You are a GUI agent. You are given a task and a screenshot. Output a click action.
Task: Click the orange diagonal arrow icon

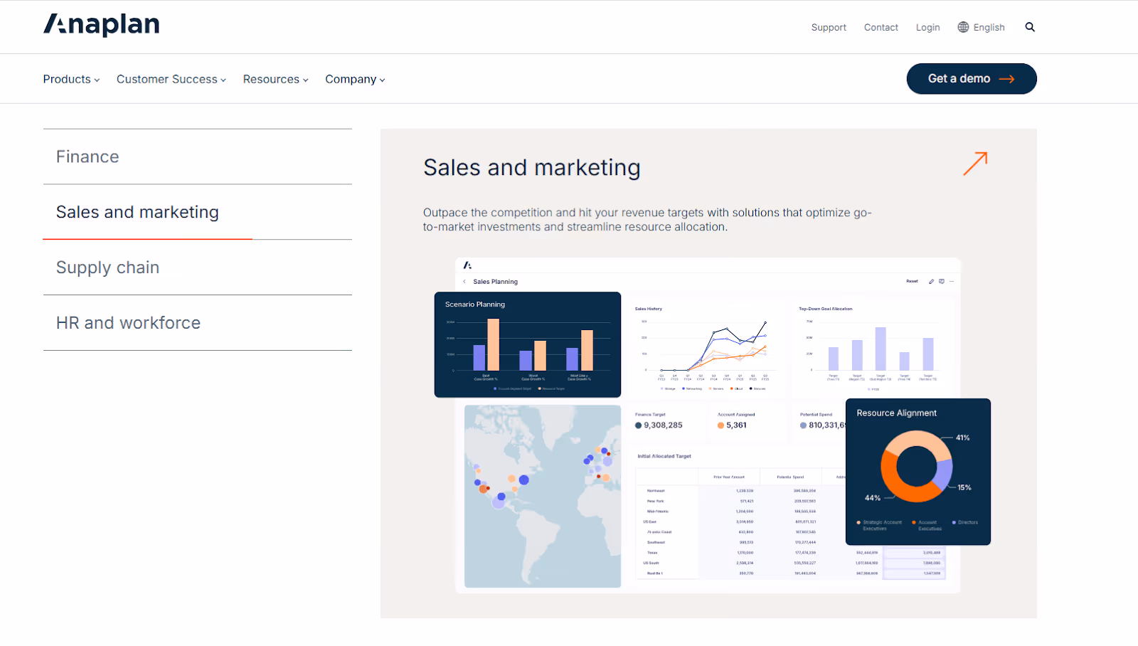coord(975,163)
